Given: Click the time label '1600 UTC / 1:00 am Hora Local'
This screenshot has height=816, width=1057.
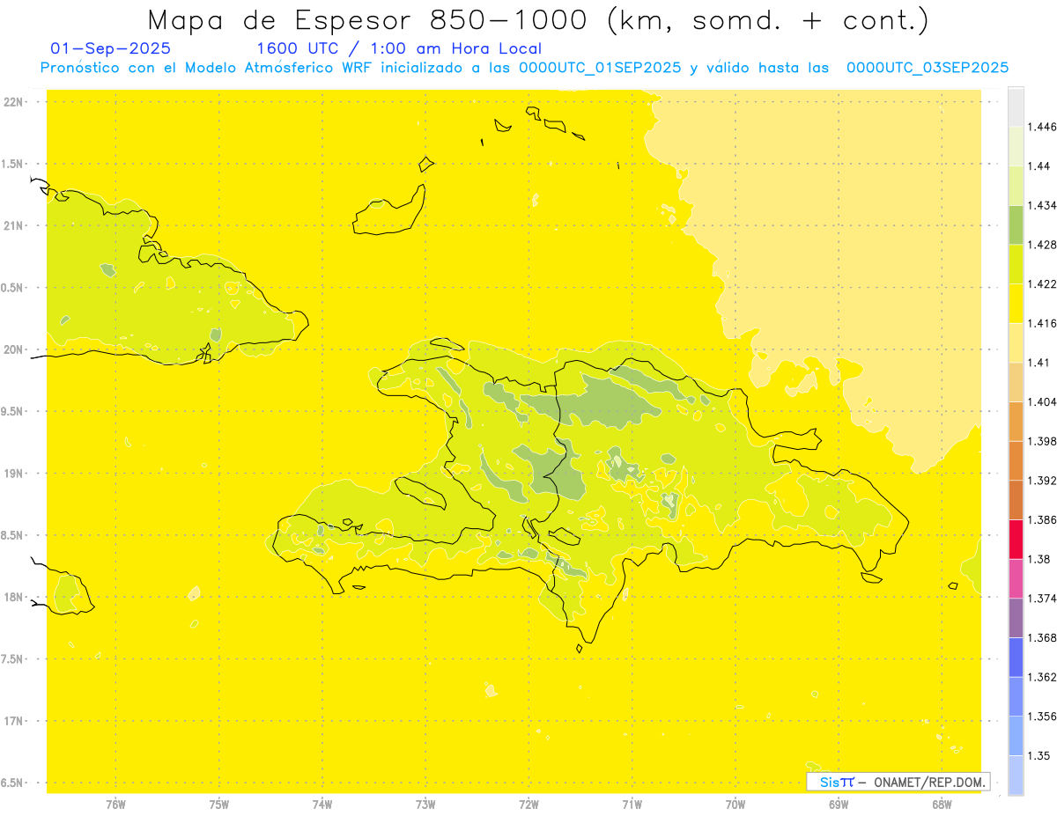Looking at the screenshot, I should tap(399, 49).
